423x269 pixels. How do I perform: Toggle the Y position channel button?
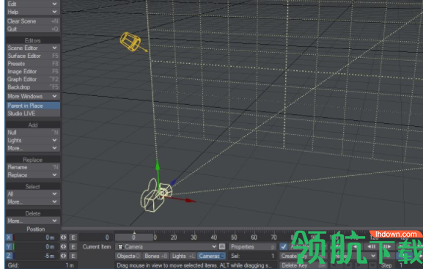pos(9,246)
